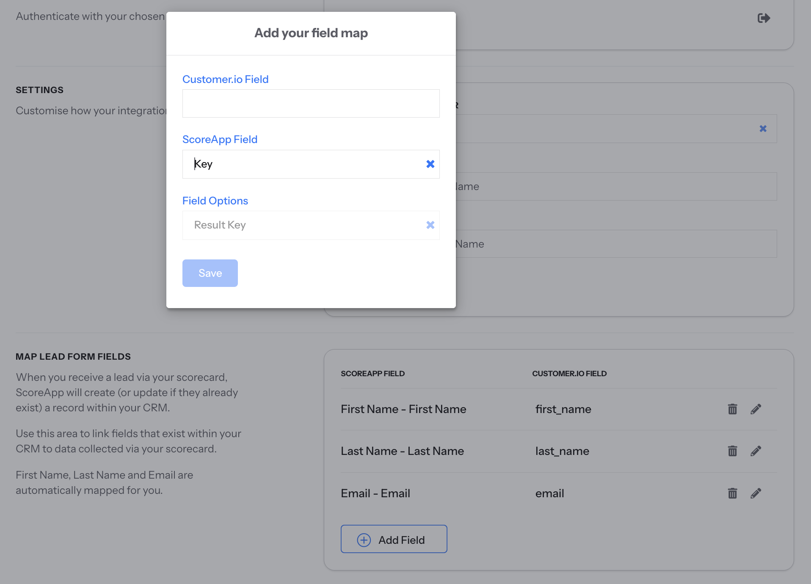
Task: Edit the Email field mapping
Action: click(x=756, y=493)
